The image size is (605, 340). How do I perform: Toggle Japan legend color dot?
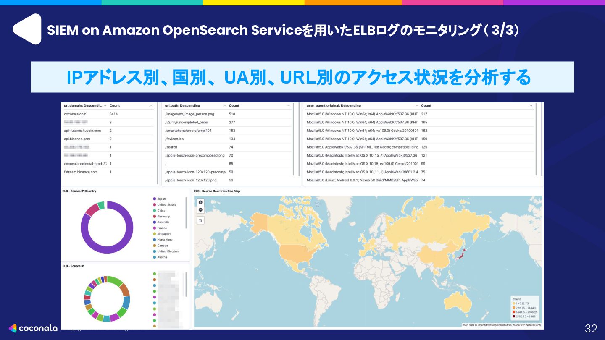[155, 199]
